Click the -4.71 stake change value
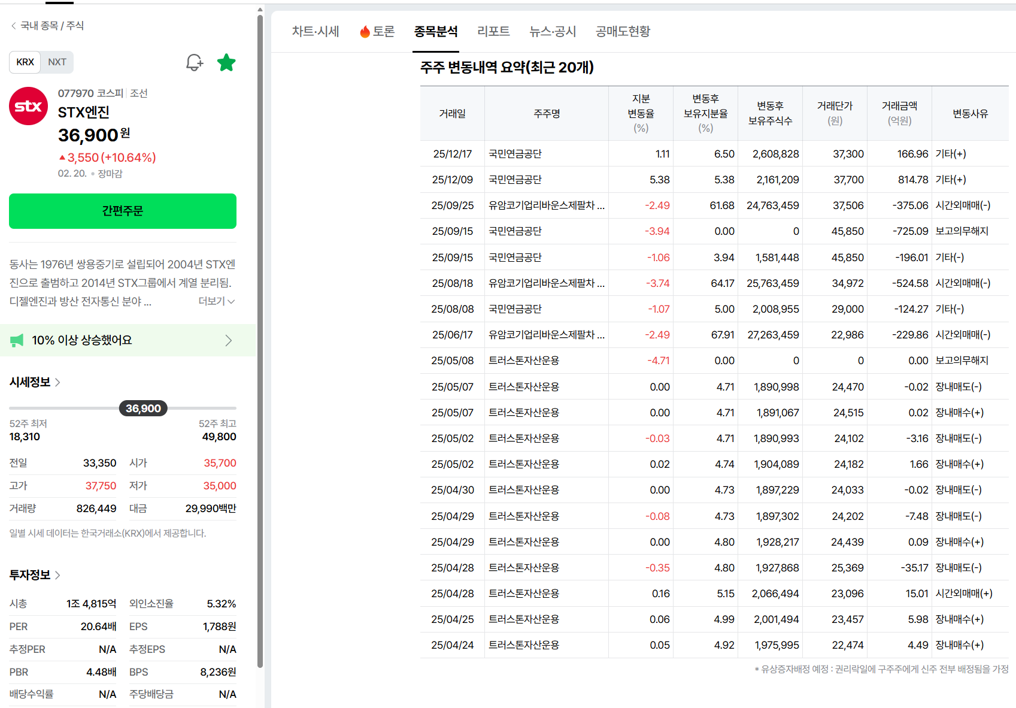Screen dimensions: 1016x708 (x=658, y=361)
